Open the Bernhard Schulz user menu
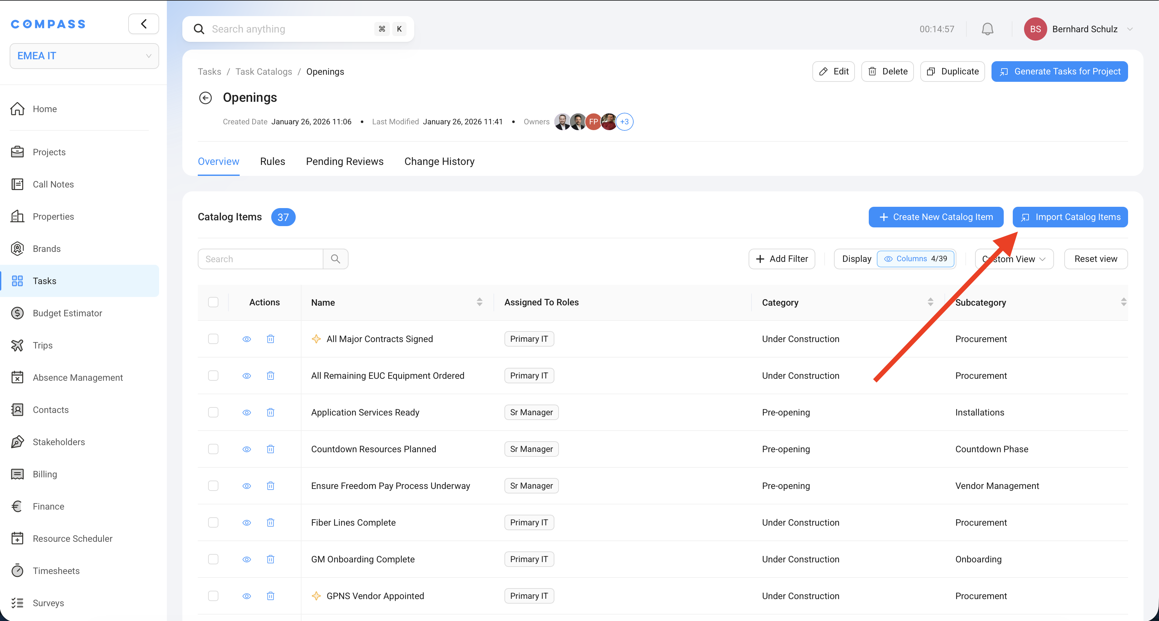 1078,29
